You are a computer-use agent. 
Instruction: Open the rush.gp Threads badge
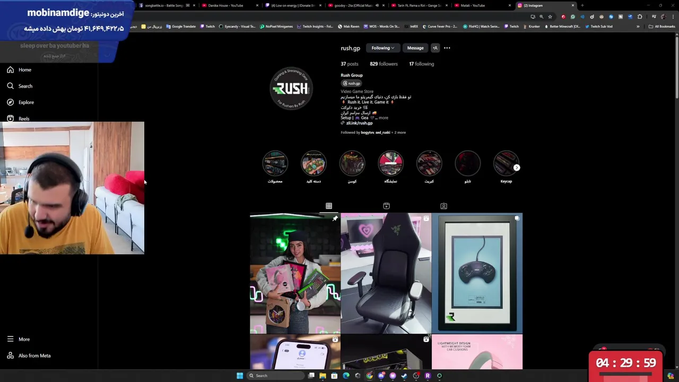(352, 83)
